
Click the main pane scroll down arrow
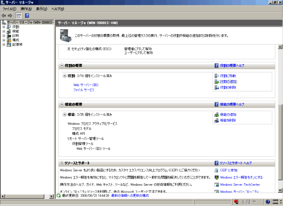[x=280, y=190]
